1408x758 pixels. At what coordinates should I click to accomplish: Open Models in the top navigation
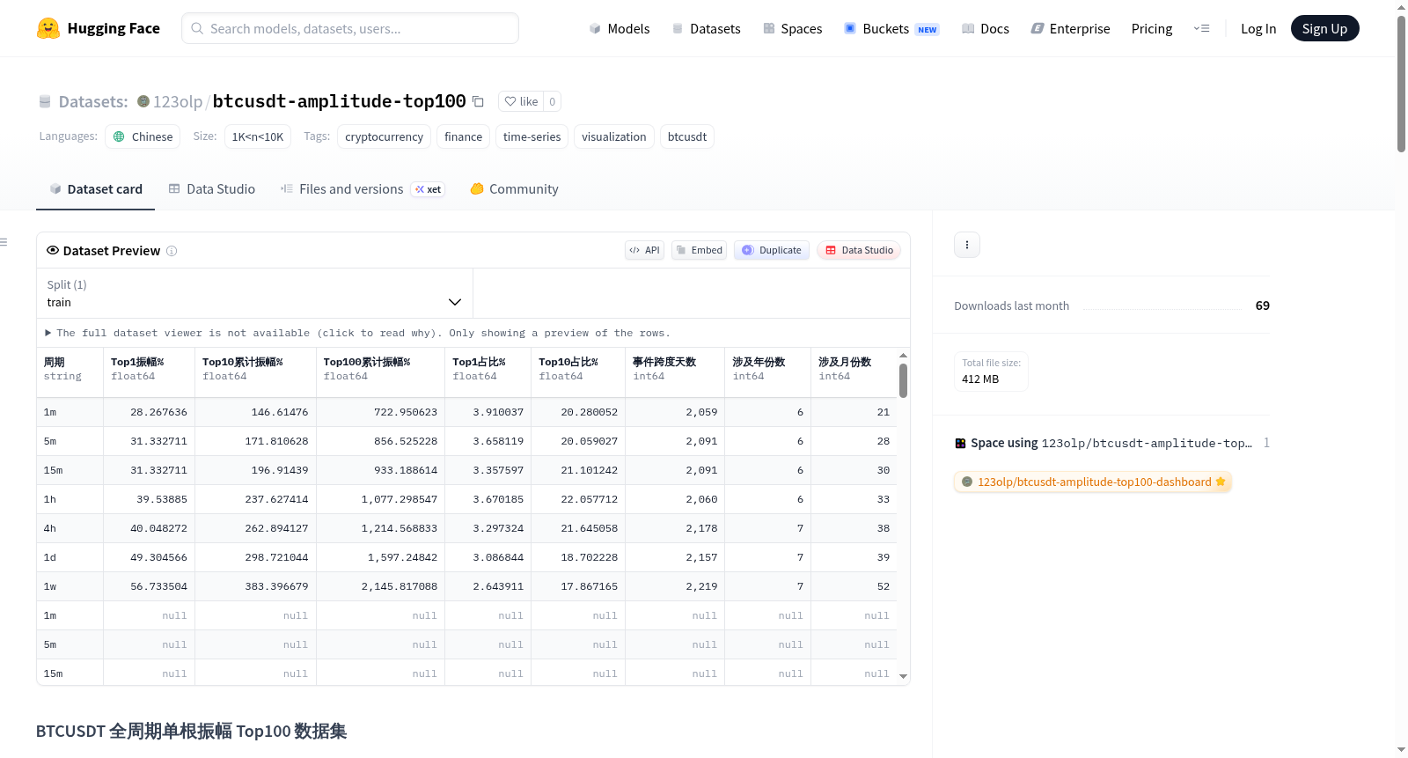(620, 28)
